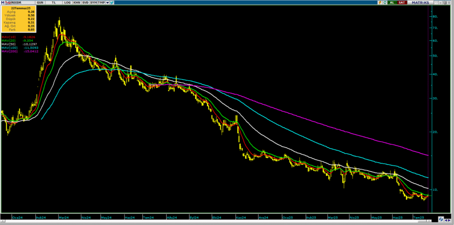Viewport: 454px width, 225px height.
Task: Open the SYM toolbar menu
Action: (93, 3)
